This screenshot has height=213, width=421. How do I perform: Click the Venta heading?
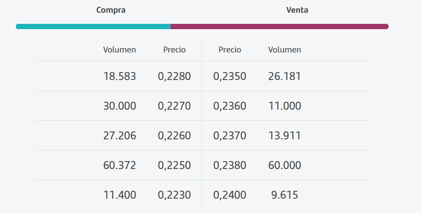pos(297,10)
